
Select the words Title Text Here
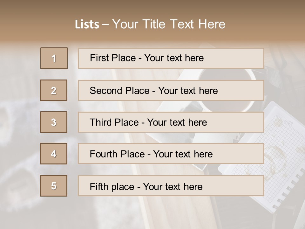click(x=184, y=24)
